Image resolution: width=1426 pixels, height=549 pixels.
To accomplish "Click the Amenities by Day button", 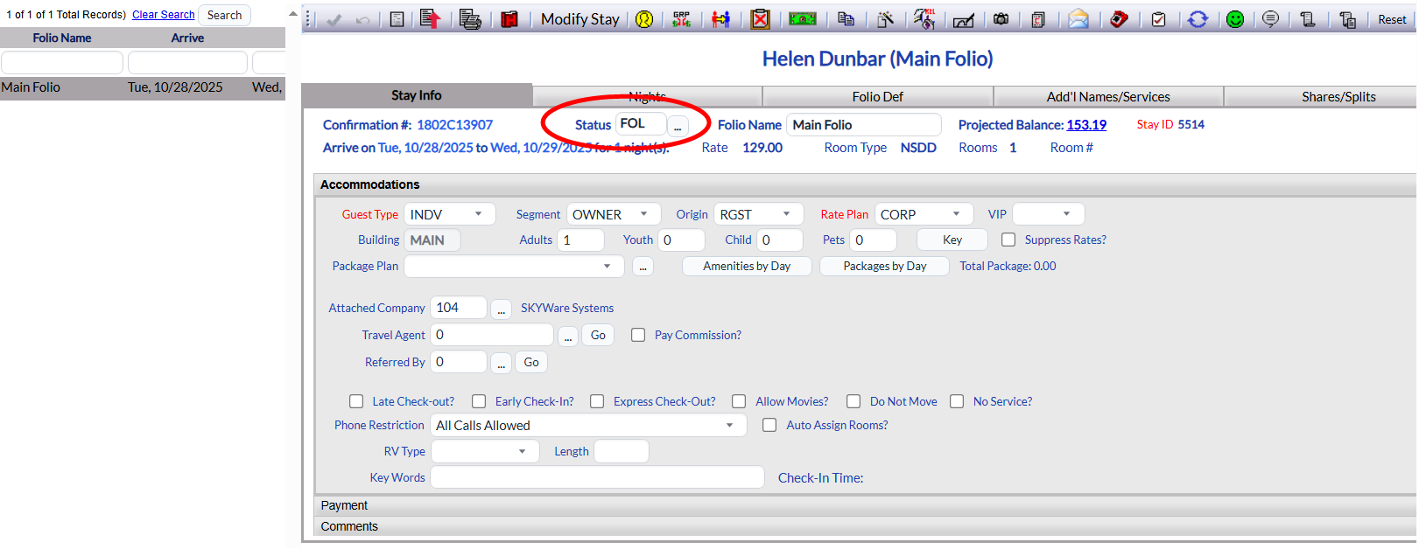I will coord(747,266).
